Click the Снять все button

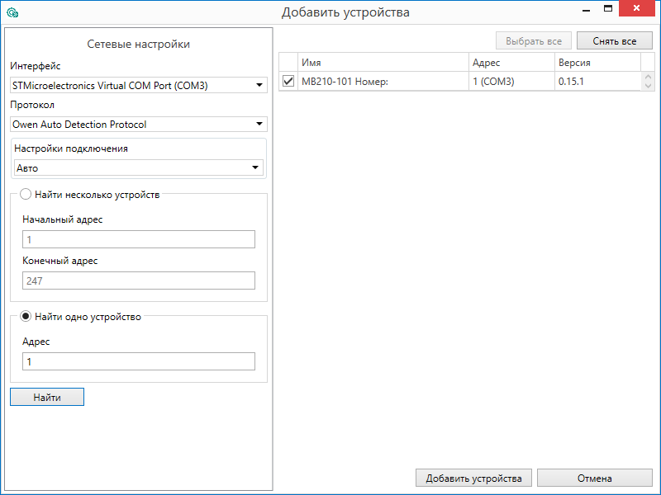click(614, 41)
